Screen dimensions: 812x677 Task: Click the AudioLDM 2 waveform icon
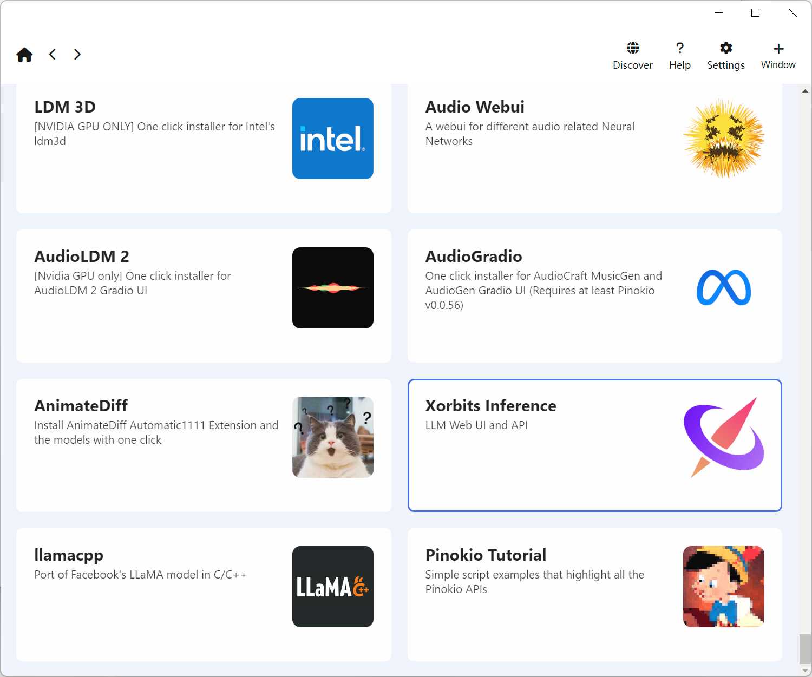pos(333,288)
